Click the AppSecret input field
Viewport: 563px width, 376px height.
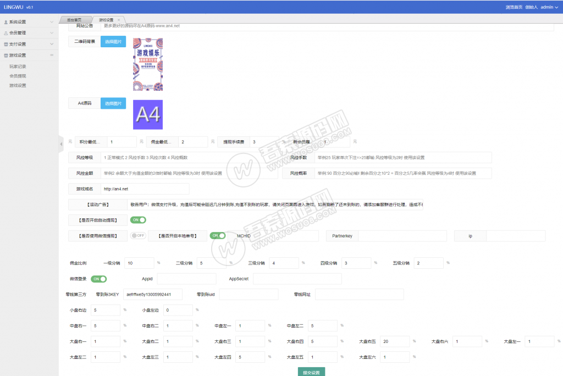point(297,279)
